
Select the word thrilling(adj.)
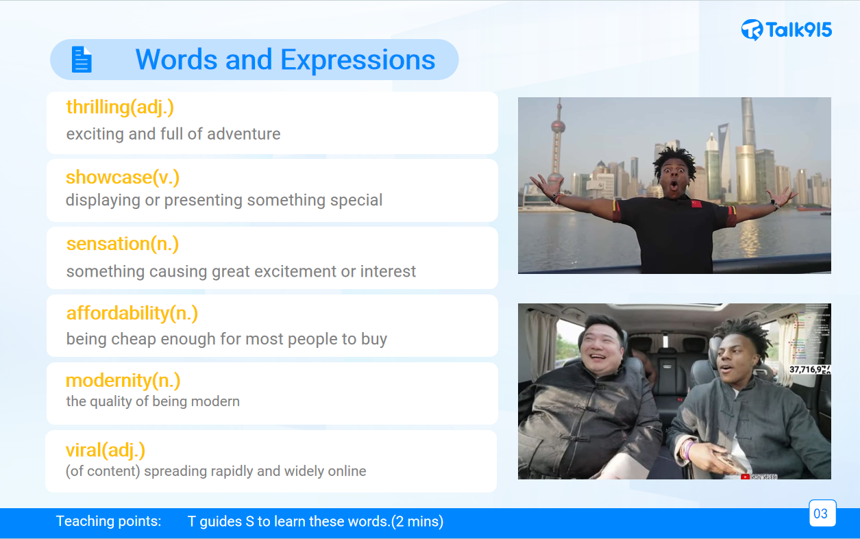click(x=120, y=107)
